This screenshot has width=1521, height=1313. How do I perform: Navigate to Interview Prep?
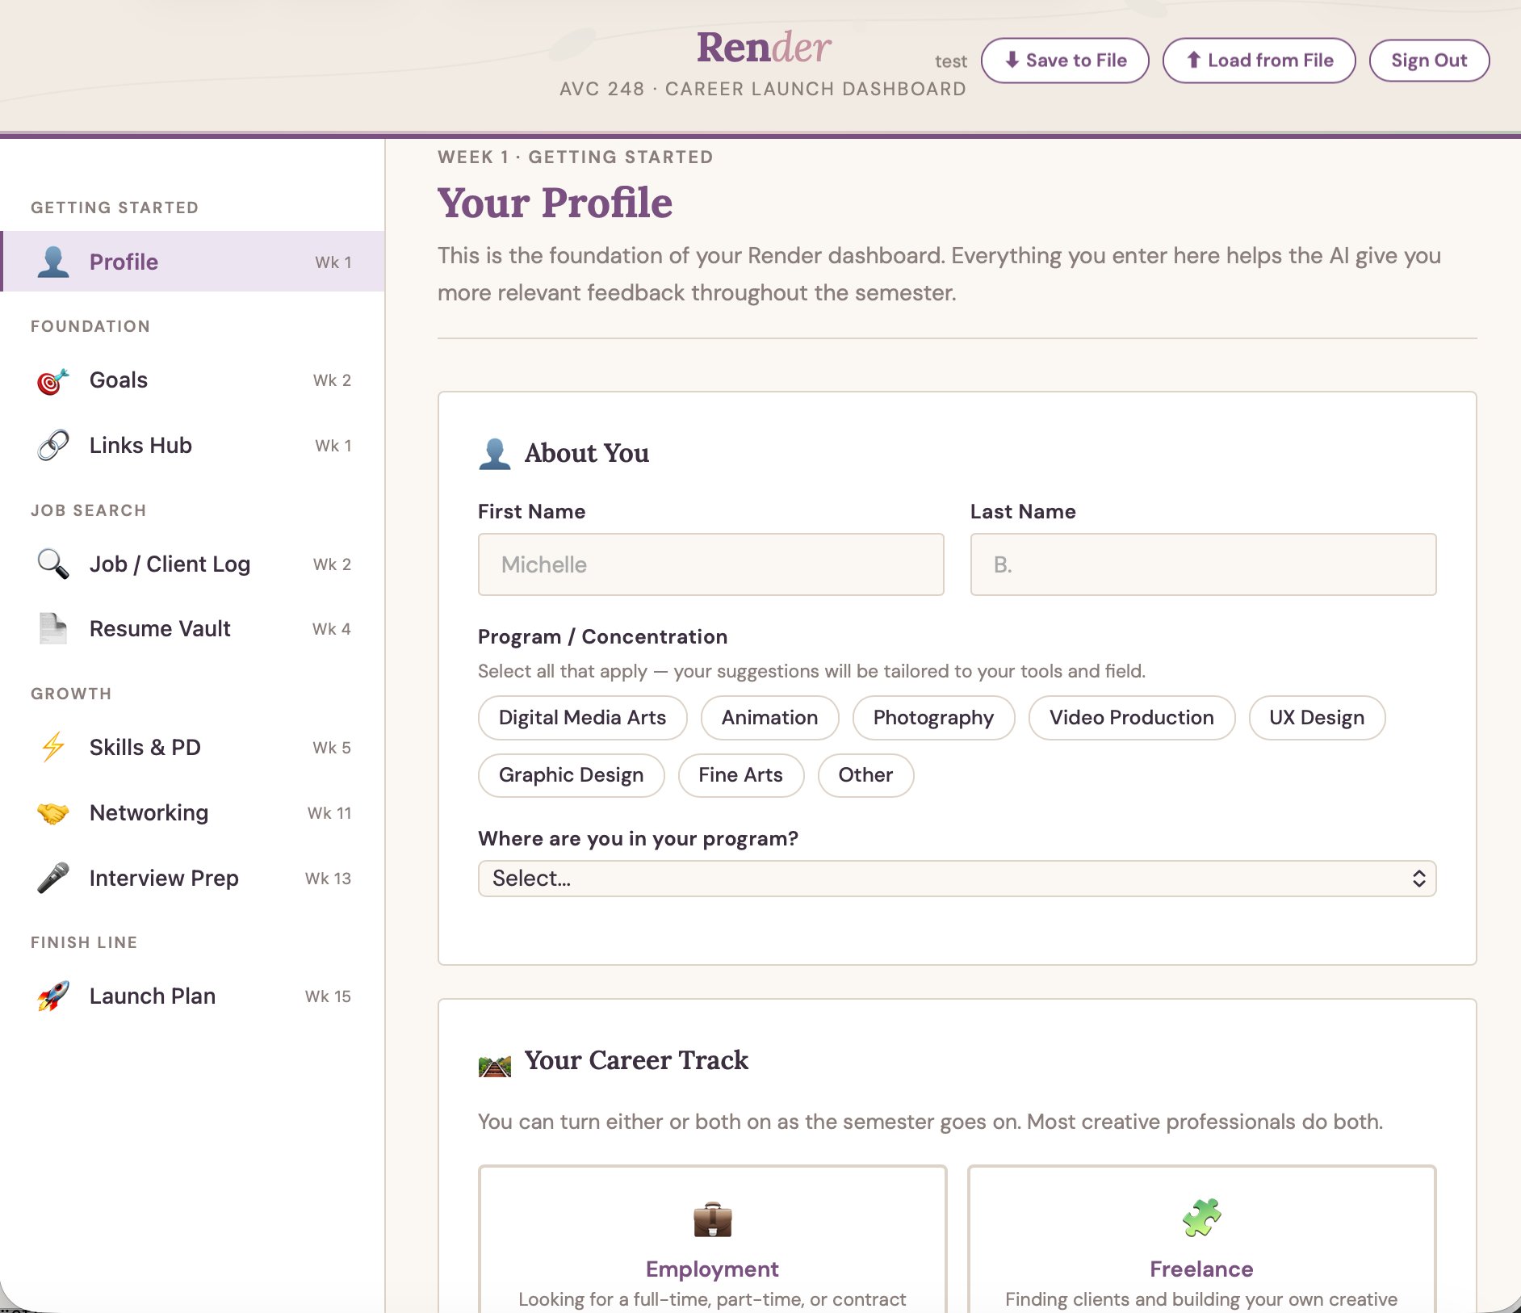click(194, 878)
